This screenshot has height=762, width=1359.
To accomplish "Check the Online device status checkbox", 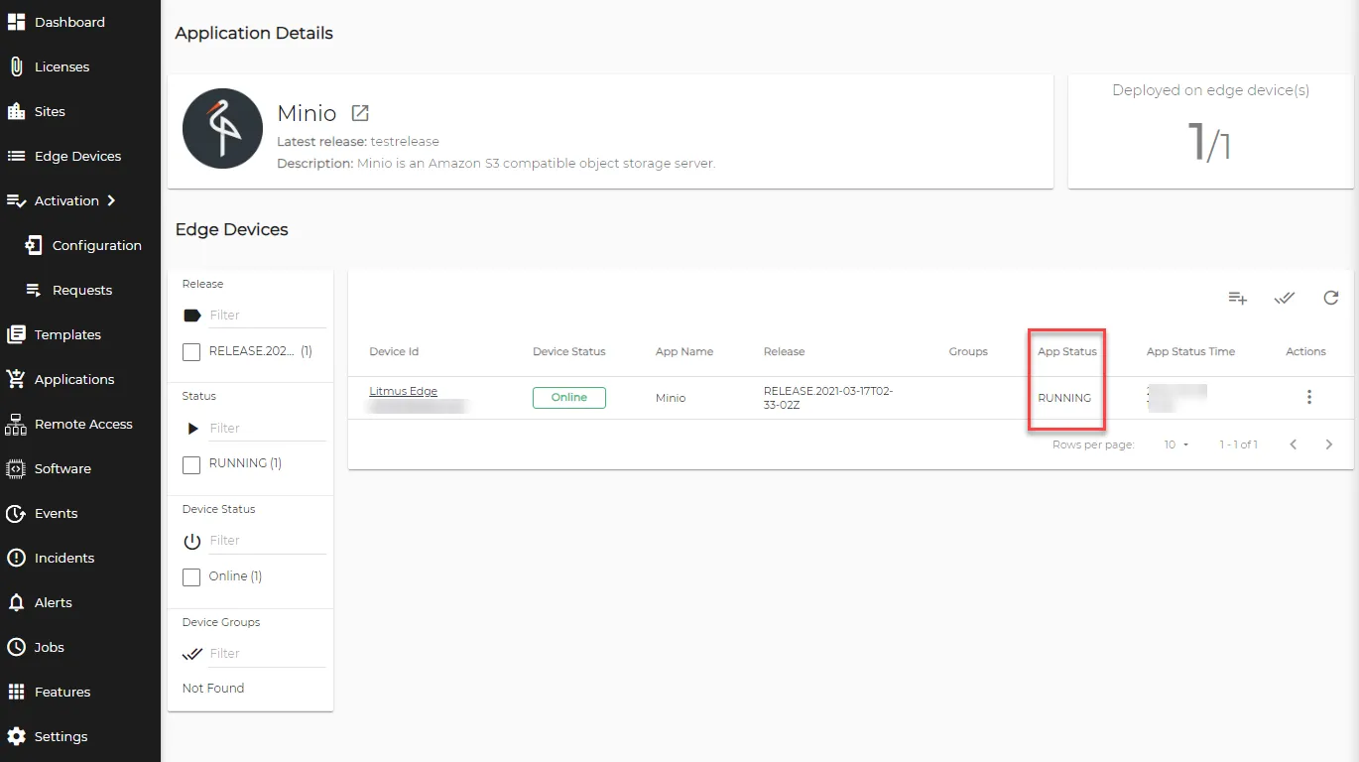I will coord(191,577).
